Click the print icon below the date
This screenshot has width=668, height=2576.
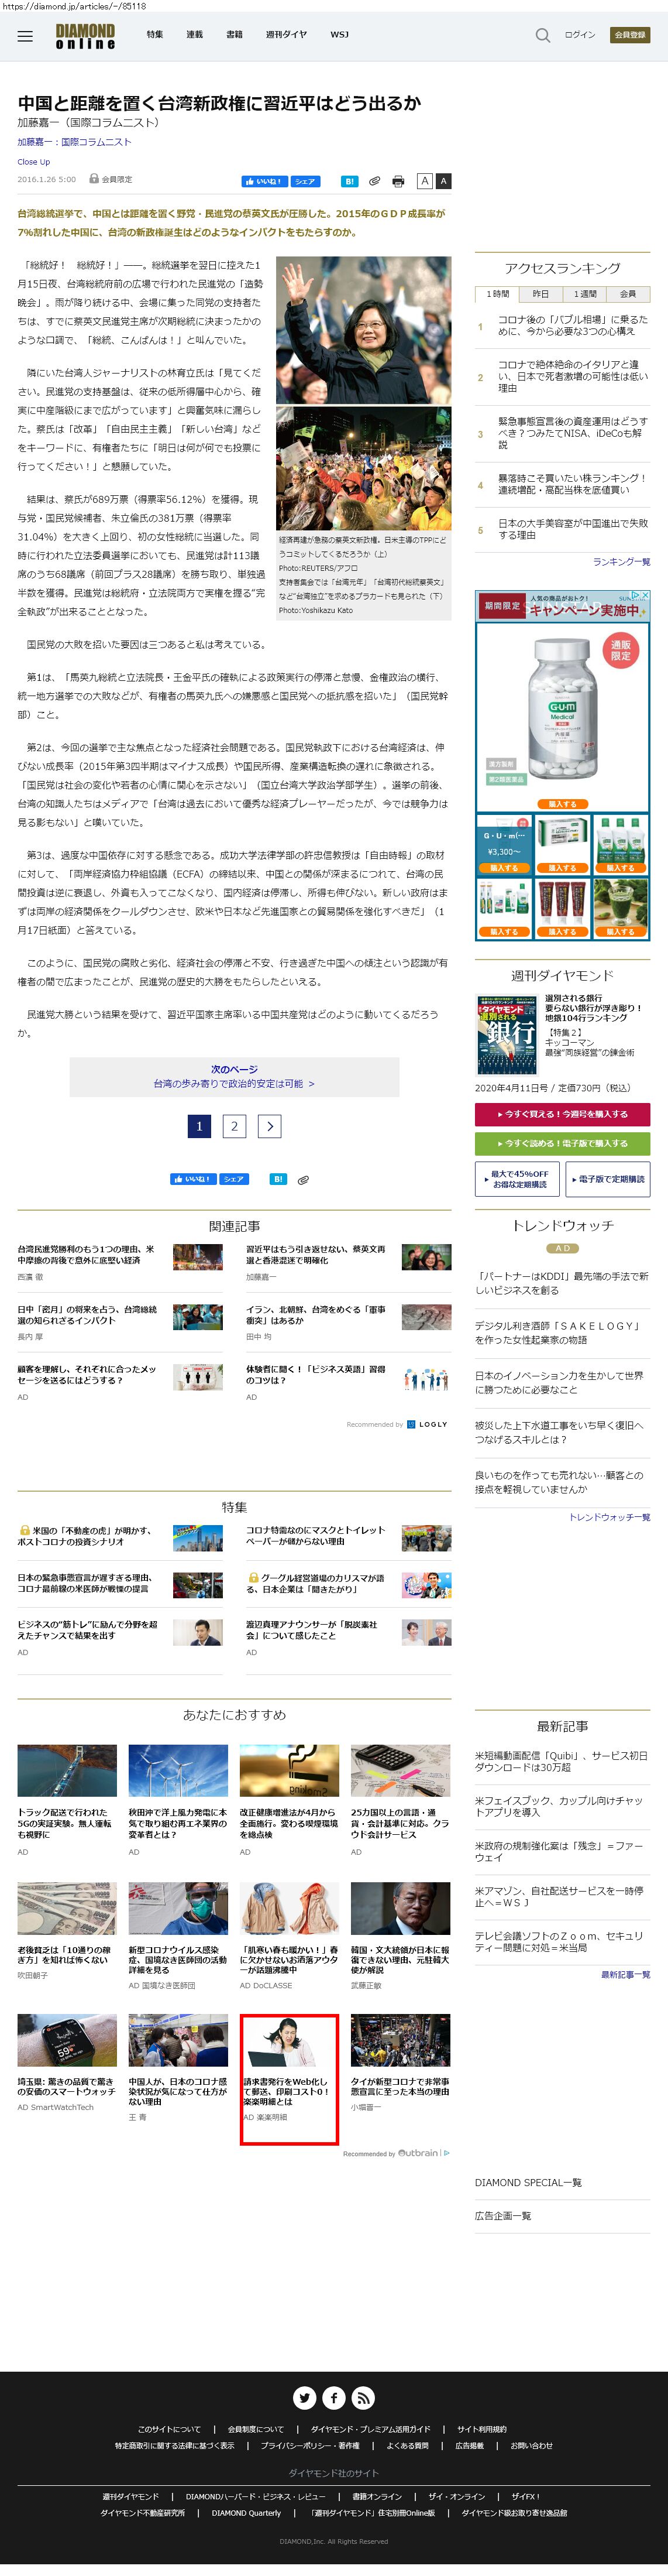click(398, 182)
